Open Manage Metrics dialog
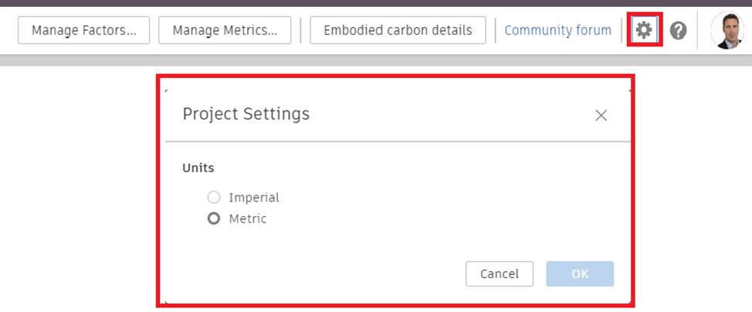752x312 pixels. coord(225,31)
